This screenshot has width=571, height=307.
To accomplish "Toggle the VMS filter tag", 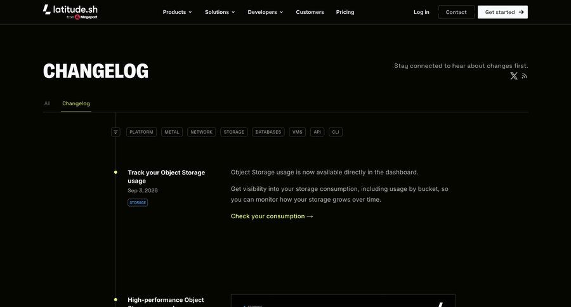I will pyautogui.click(x=297, y=132).
